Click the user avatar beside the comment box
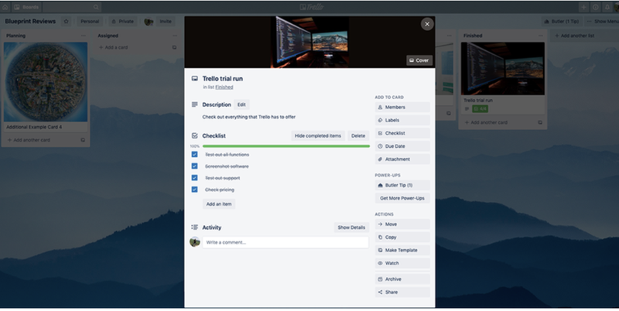 pos(195,242)
